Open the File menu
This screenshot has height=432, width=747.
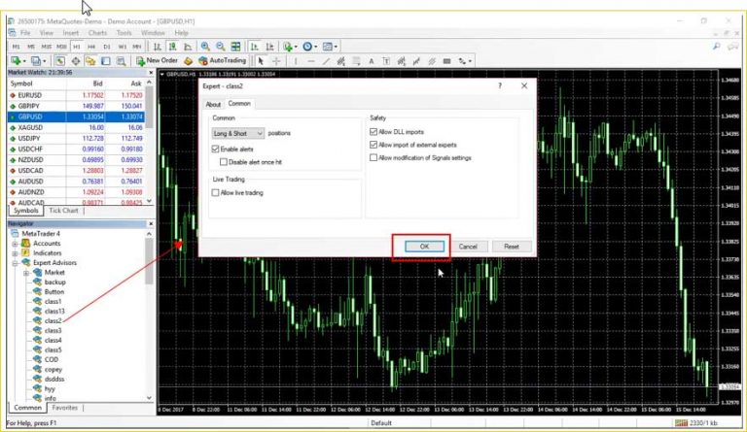[x=25, y=33]
